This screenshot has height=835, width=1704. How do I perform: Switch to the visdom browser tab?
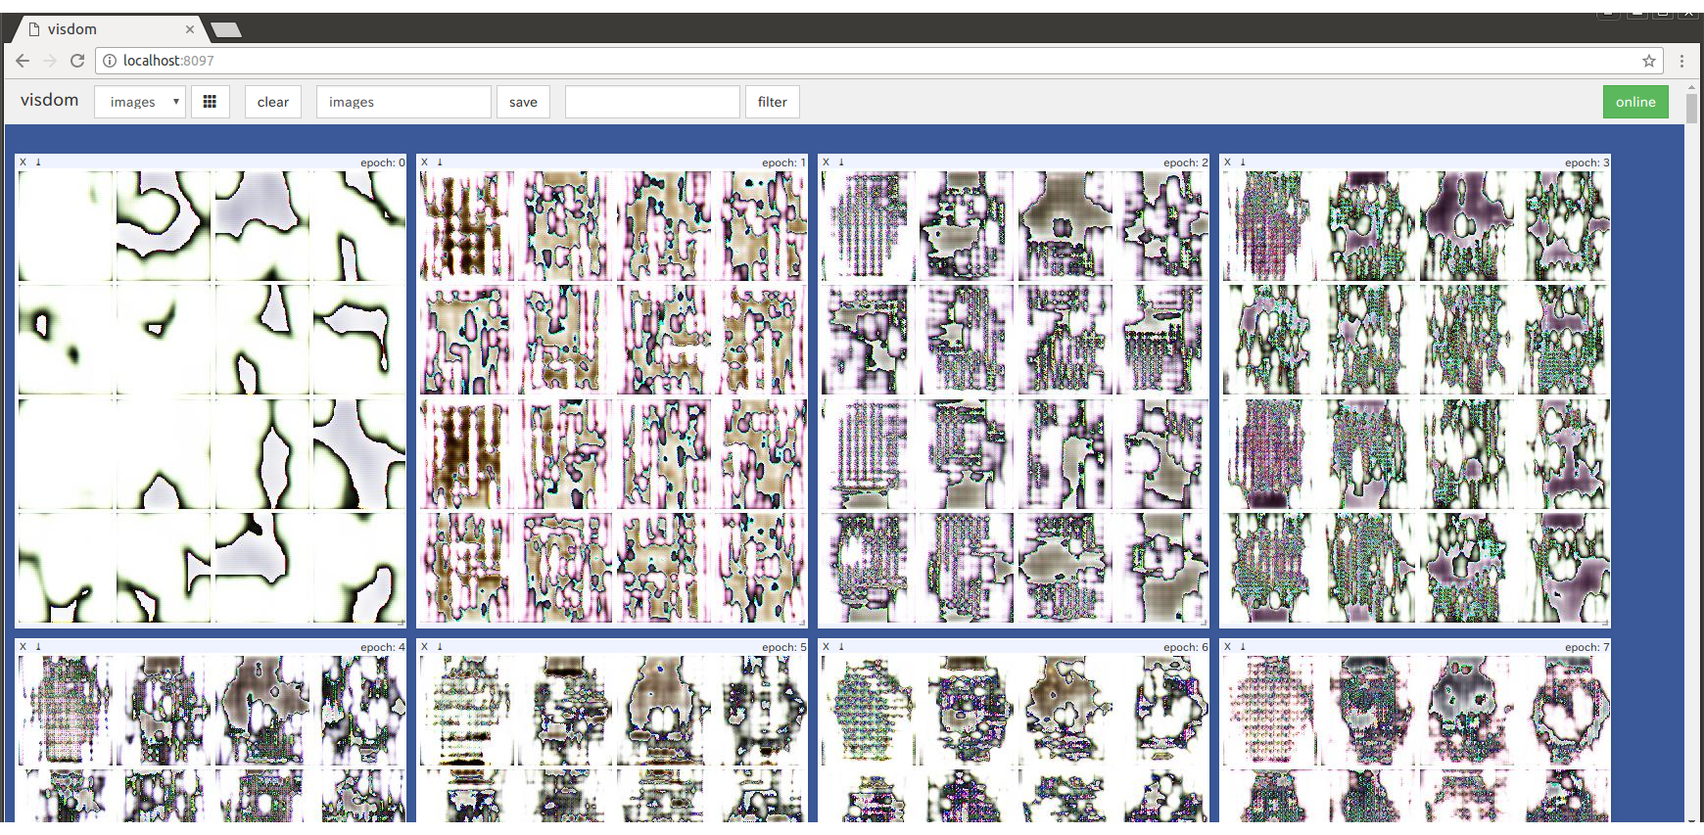pyautogui.click(x=108, y=29)
